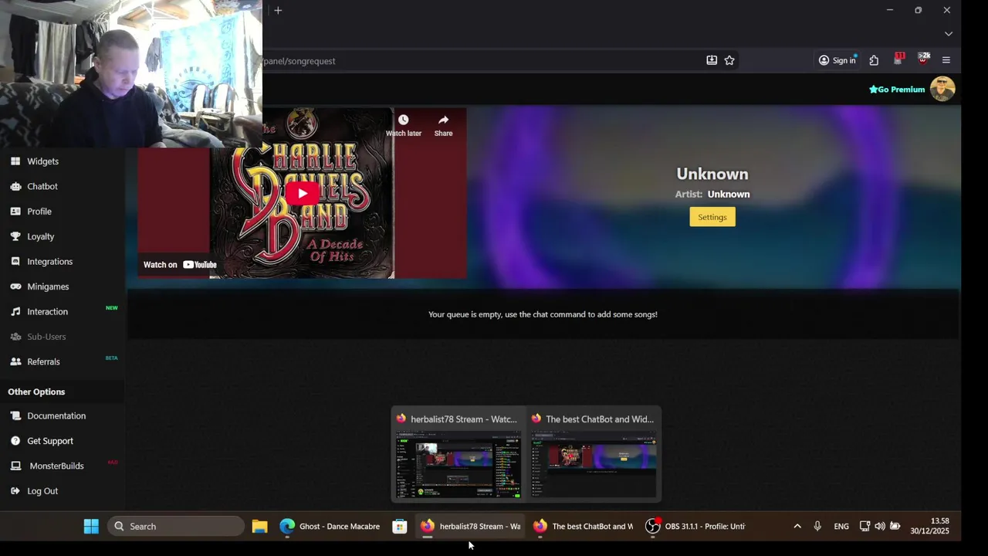Click the Share arrow on the video
Image resolution: width=988 pixels, height=556 pixels.
[x=443, y=120]
